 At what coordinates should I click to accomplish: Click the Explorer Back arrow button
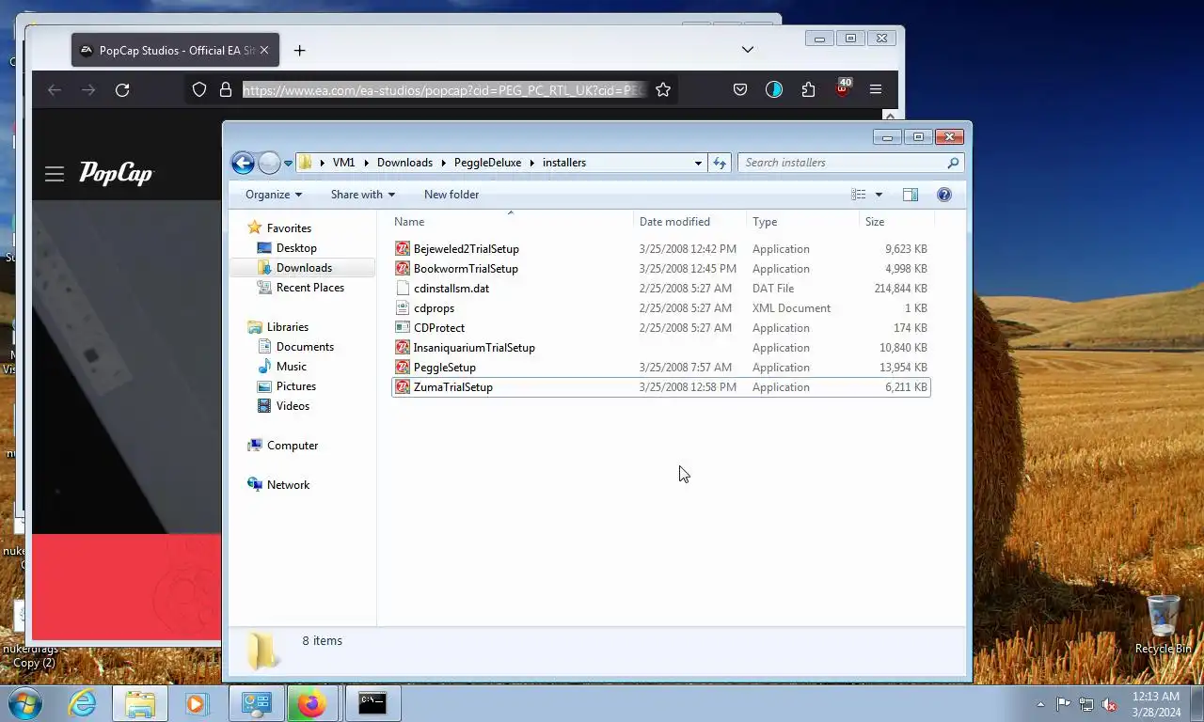pos(243,163)
